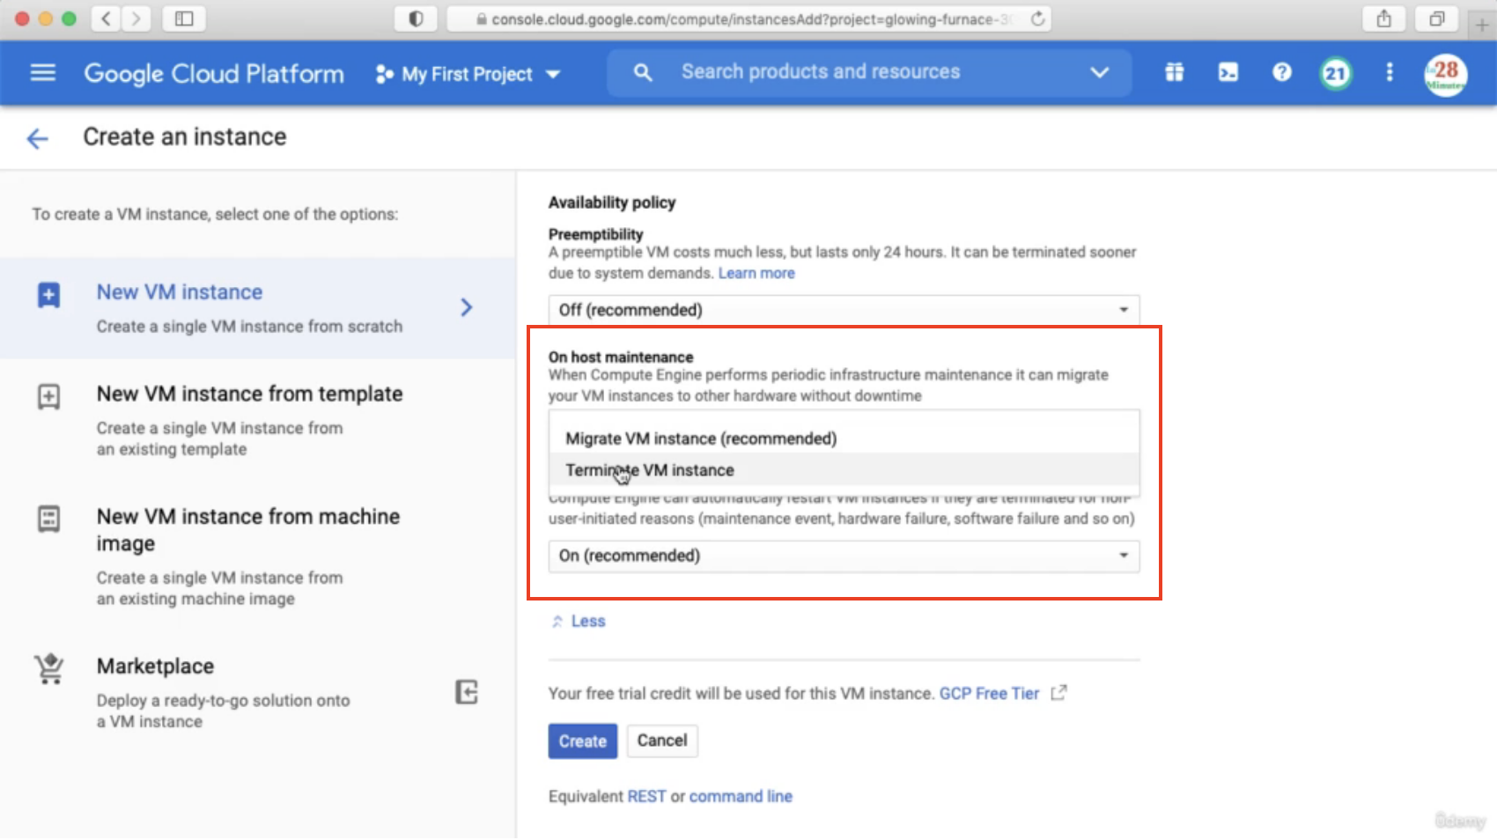Viewport: 1497px width, 840px height.
Task: Reload the page in Safari
Action: click(1037, 18)
